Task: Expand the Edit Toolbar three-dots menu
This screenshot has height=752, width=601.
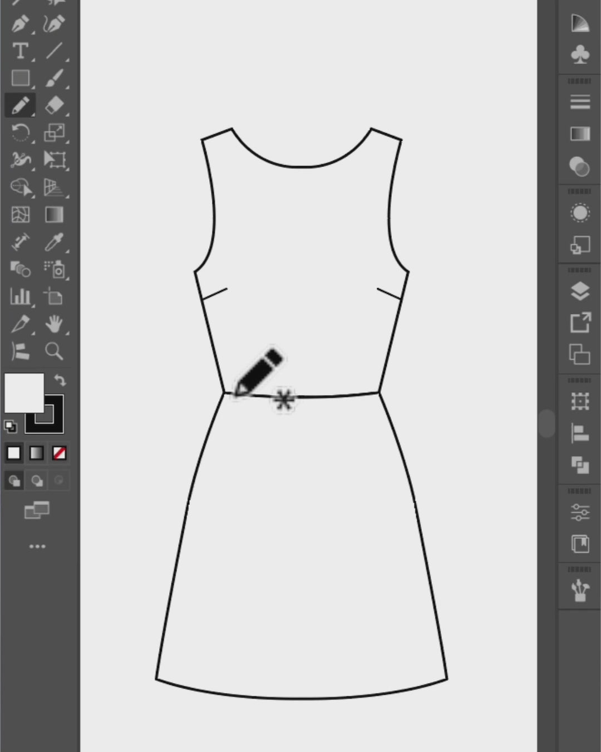Action: [37, 546]
